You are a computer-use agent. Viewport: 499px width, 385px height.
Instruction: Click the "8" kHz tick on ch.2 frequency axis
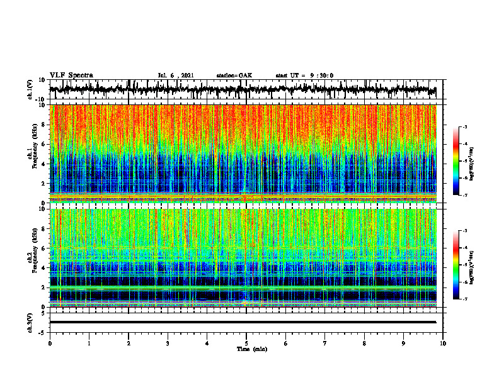(44, 229)
